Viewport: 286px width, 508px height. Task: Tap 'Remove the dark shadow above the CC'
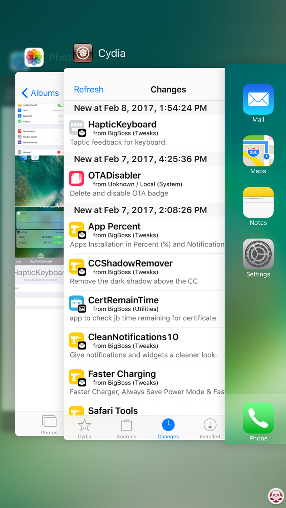[x=134, y=281]
